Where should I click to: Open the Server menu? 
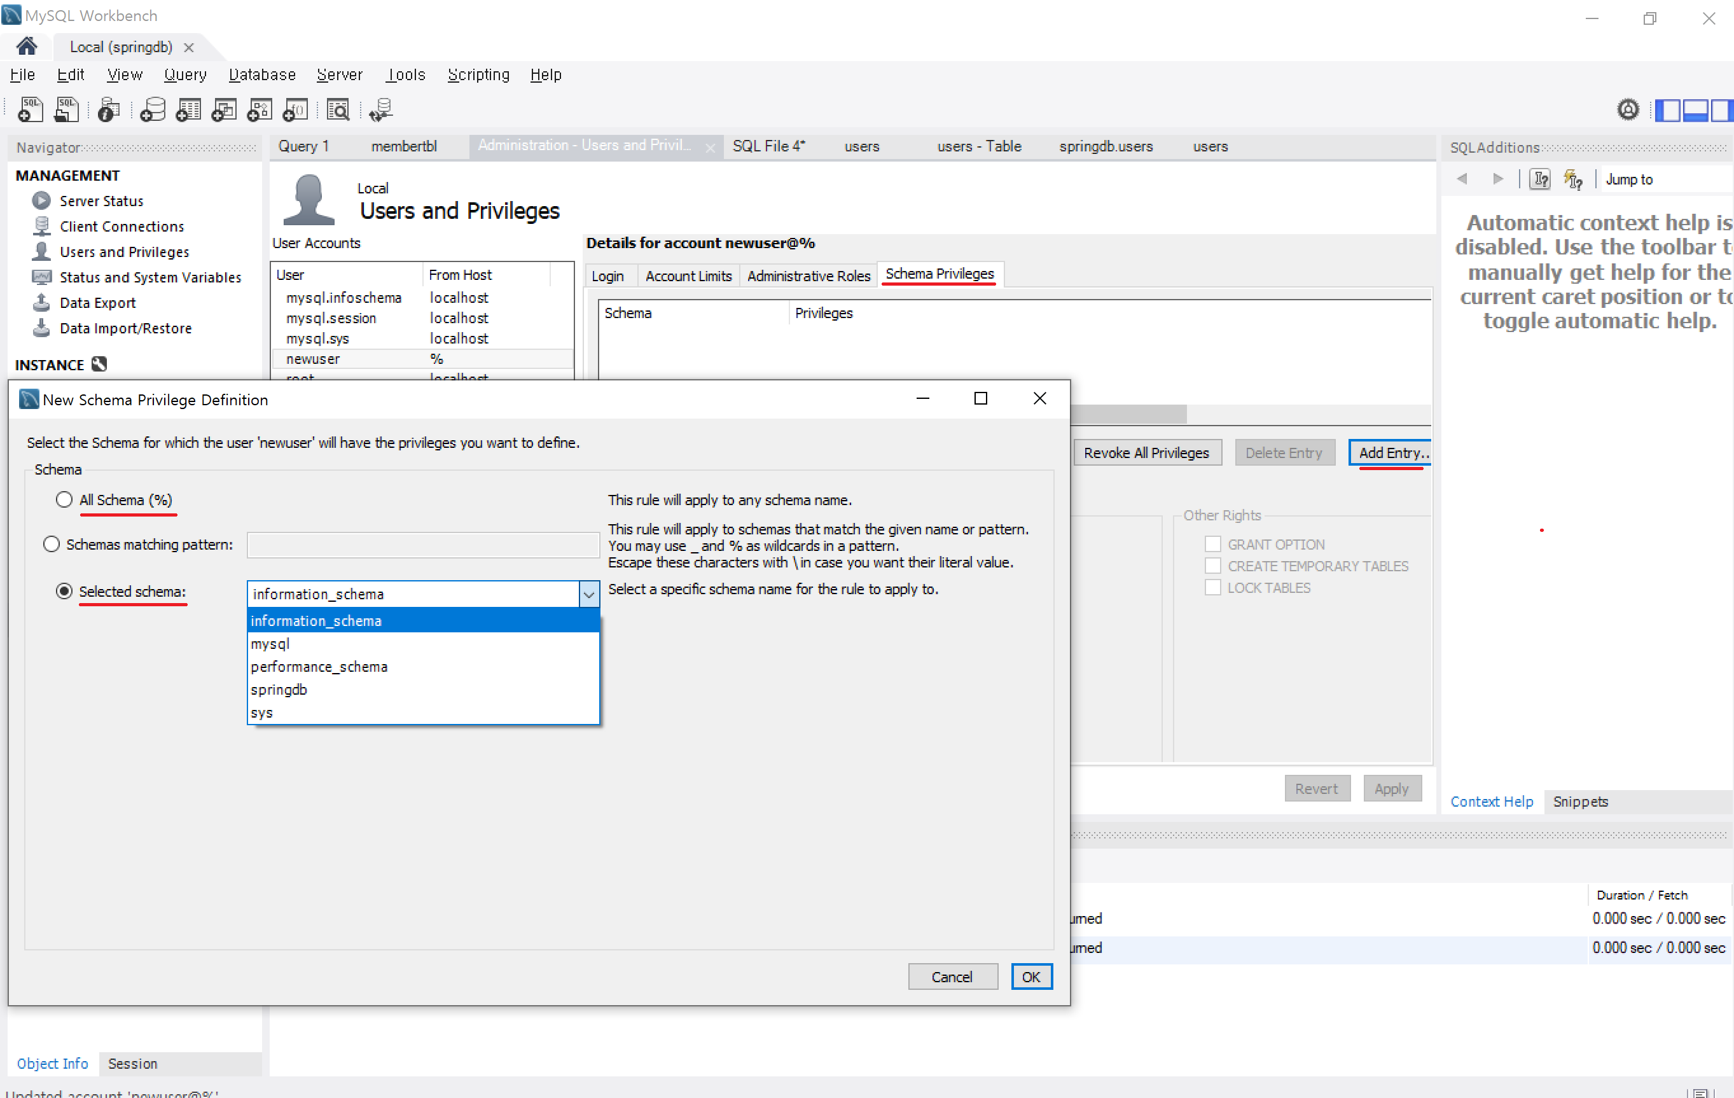pyautogui.click(x=339, y=75)
